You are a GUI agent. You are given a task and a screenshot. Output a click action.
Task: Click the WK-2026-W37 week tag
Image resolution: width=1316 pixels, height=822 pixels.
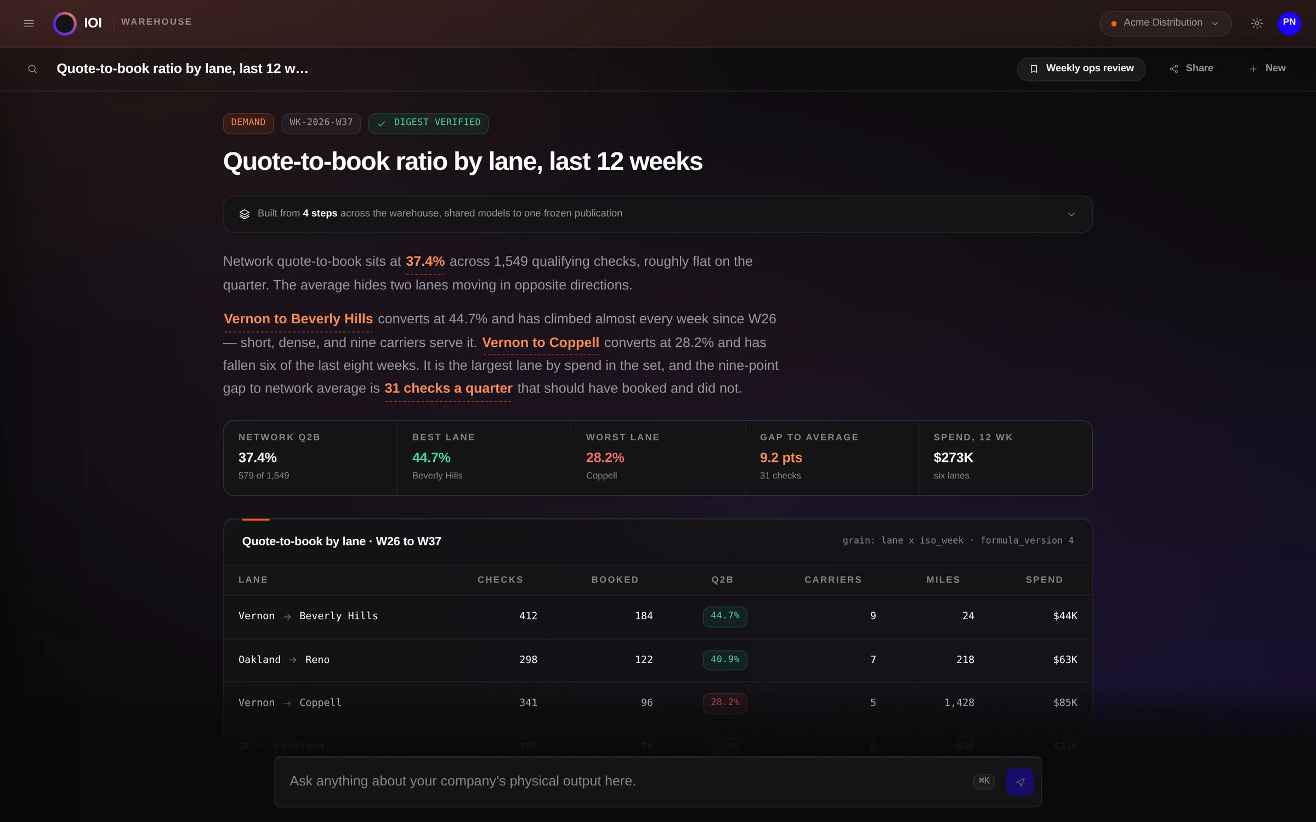click(321, 123)
